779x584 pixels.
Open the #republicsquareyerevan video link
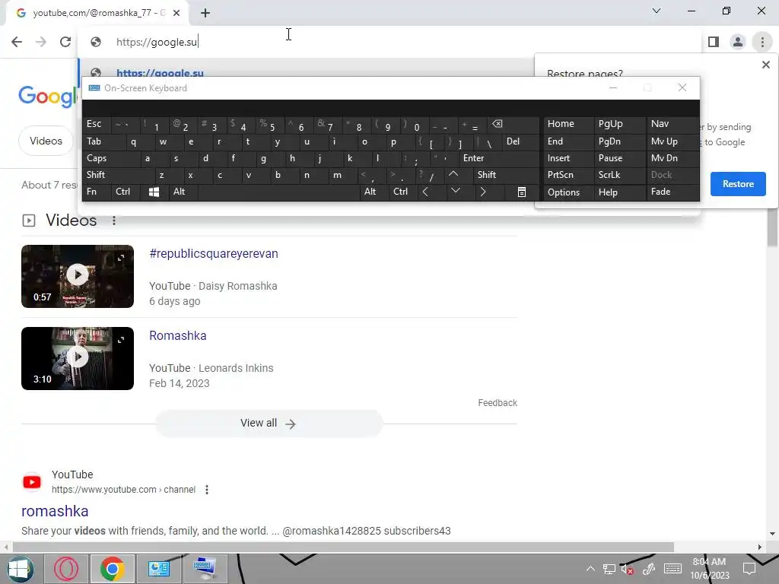214,254
